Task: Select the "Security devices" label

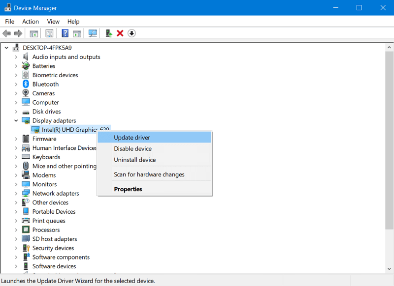Action: 53,248
